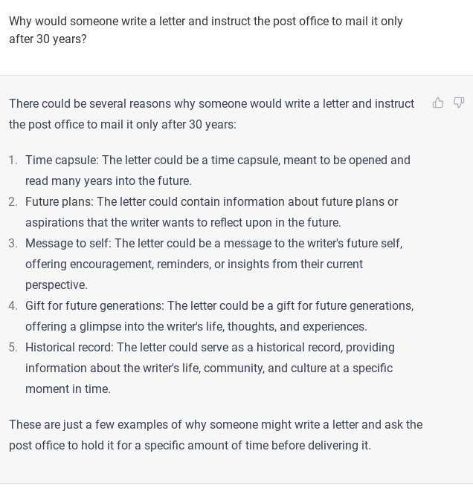
Task: Select the "Time capsule" list item
Action: click(x=217, y=160)
